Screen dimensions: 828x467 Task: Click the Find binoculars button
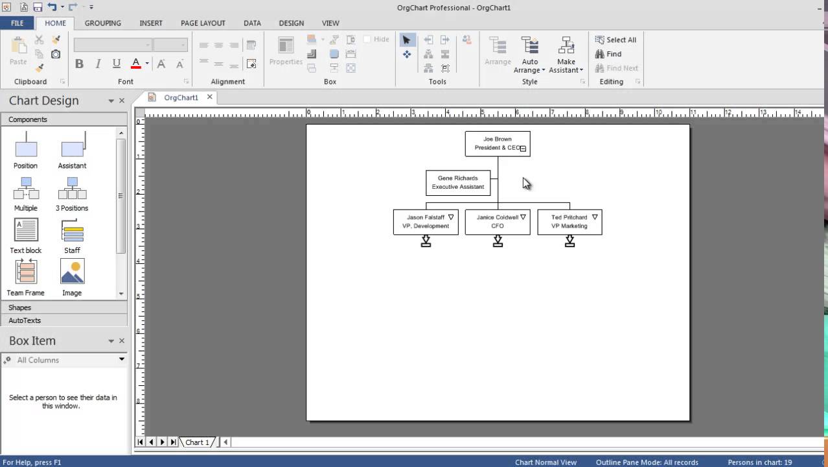608,54
